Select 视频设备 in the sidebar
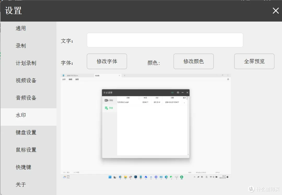This screenshot has height=195, width=282. [26, 80]
